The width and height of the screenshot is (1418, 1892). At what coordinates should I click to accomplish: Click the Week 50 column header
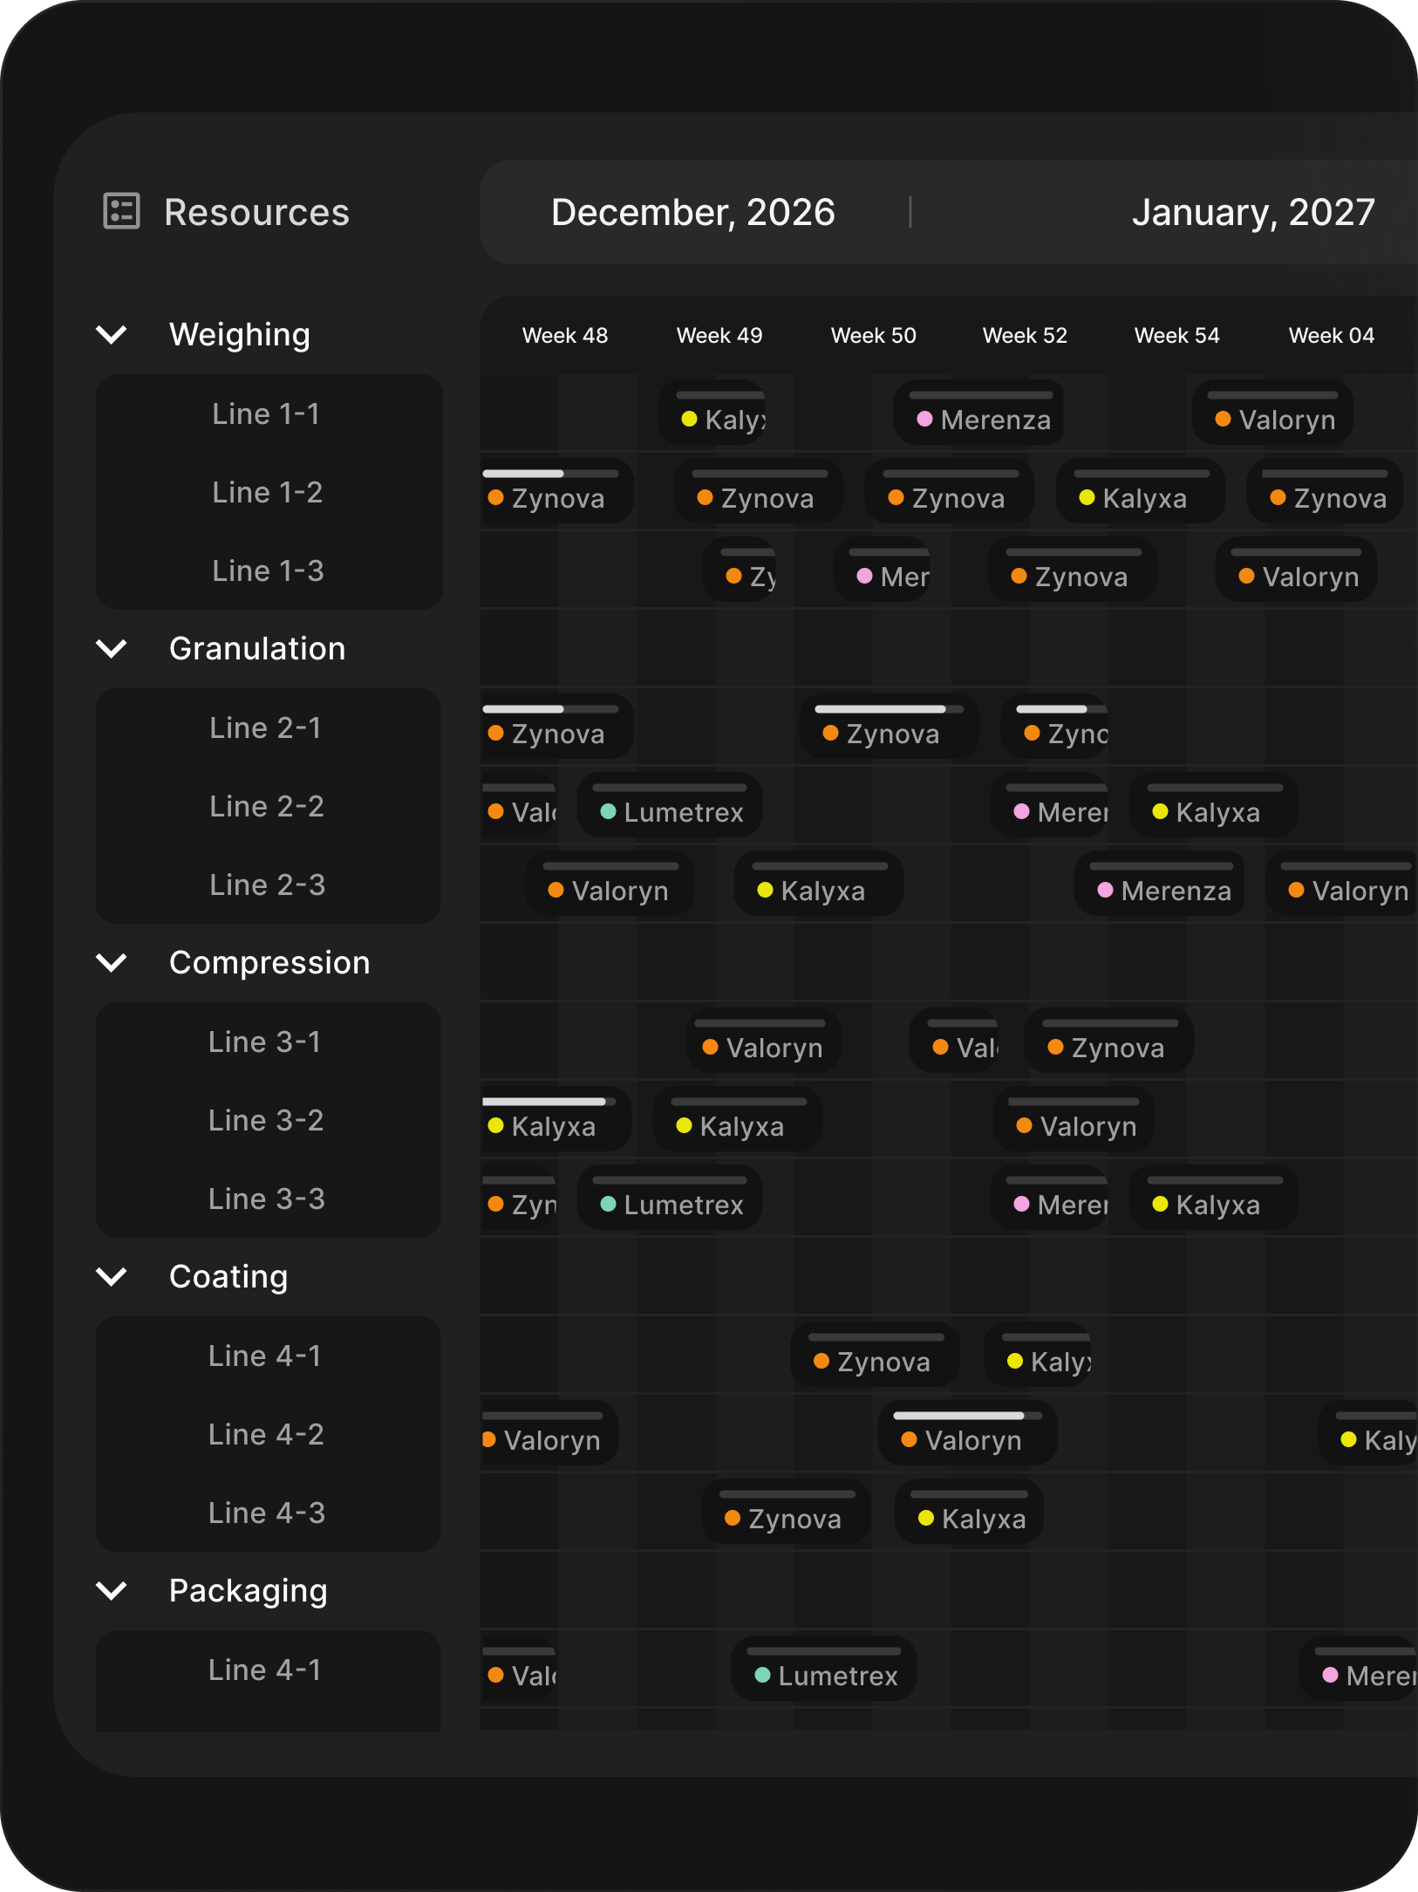(873, 336)
